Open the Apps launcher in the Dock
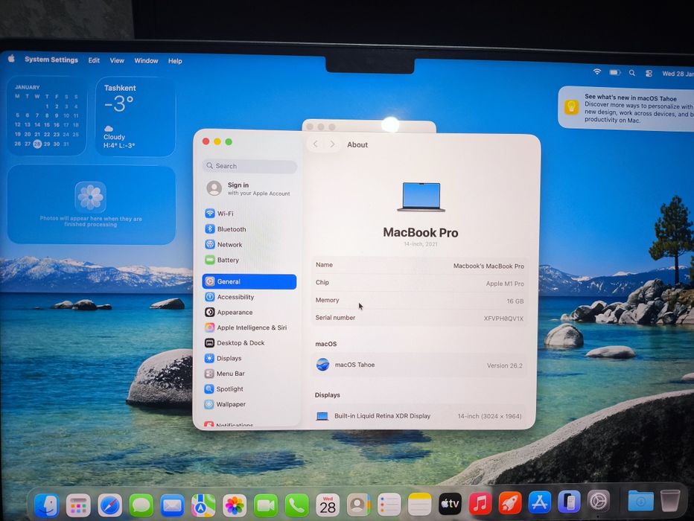The image size is (694, 521). tap(78, 505)
